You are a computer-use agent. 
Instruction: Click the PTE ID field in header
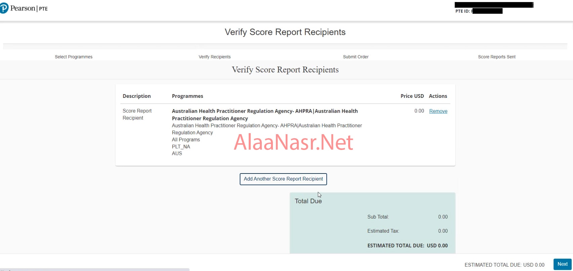click(479, 11)
